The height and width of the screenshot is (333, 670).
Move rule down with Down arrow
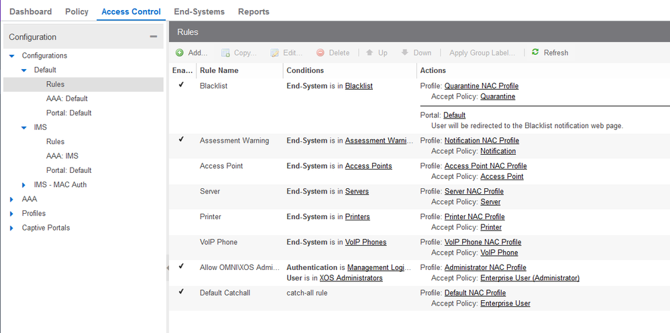tap(404, 53)
